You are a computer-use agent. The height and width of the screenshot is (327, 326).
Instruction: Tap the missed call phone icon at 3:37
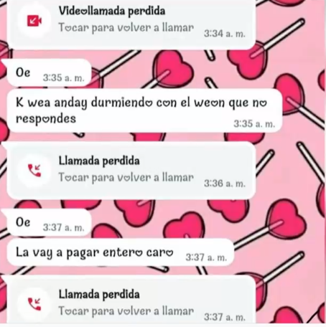coord(34,304)
